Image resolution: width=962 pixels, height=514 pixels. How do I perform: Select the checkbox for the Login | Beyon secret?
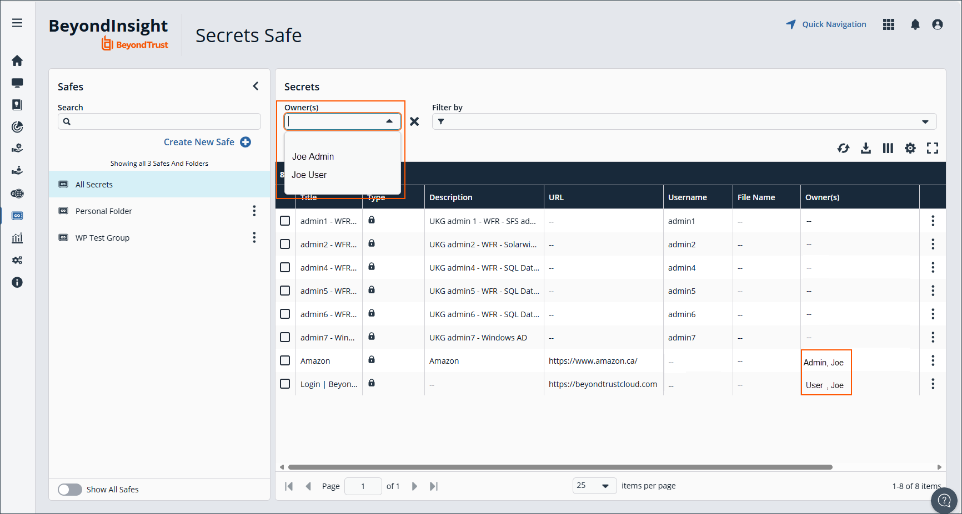click(x=285, y=384)
